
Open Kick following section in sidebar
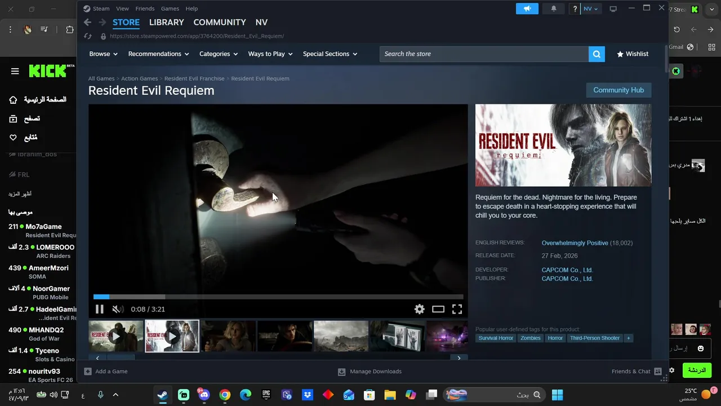(x=23, y=138)
